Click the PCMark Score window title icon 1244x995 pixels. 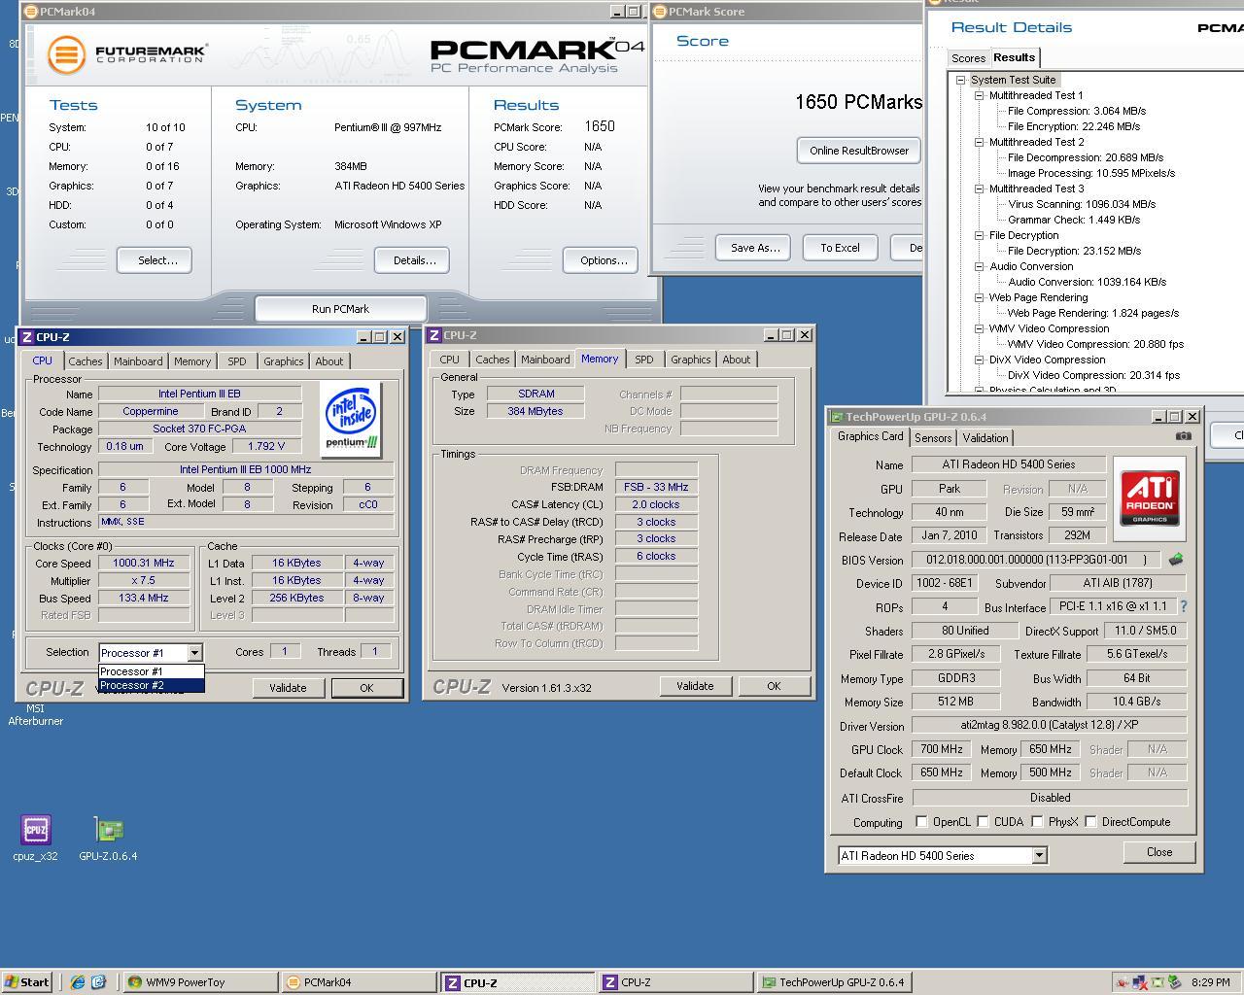[661, 12]
